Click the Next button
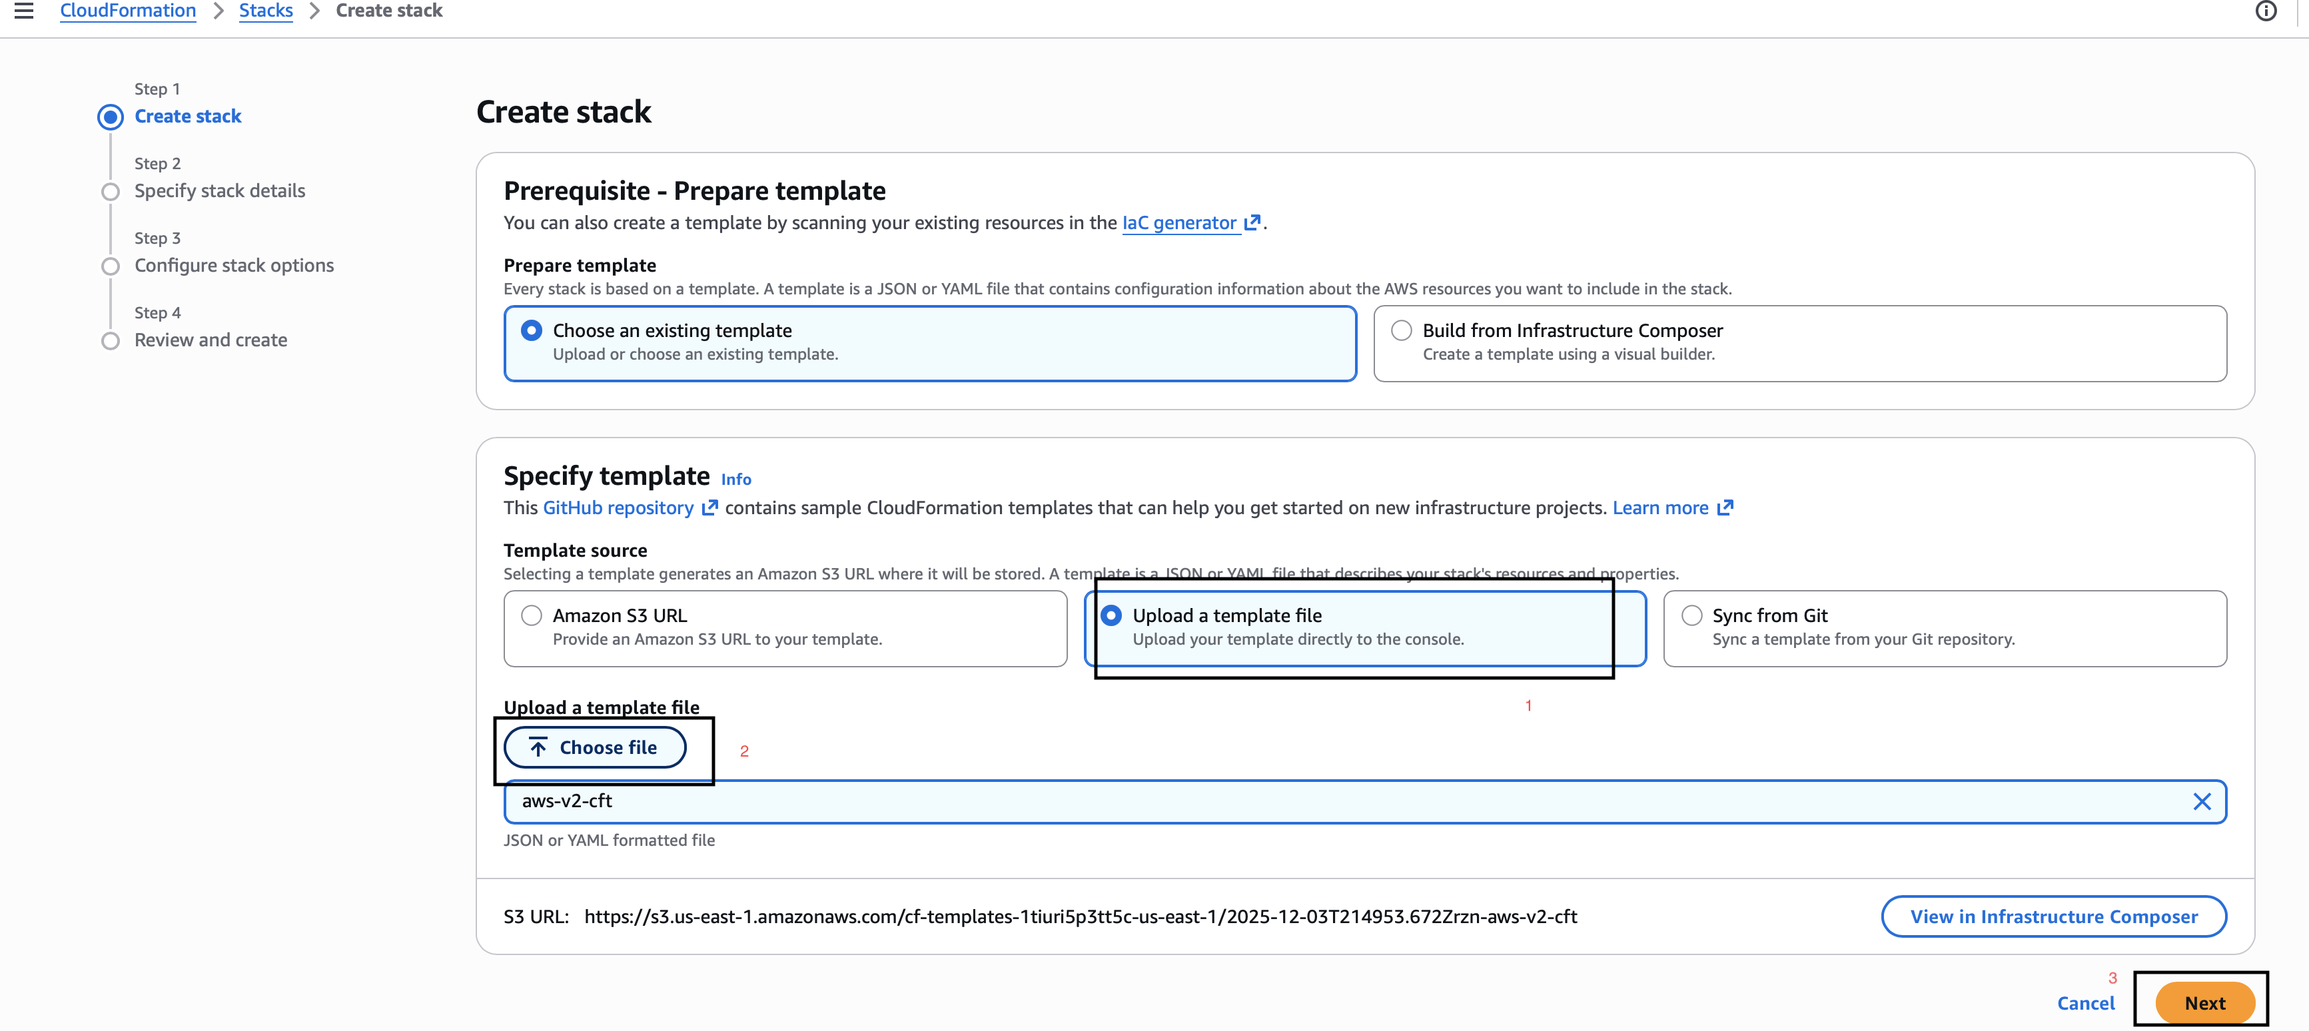This screenshot has height=1031, width=2309. [x=2203, y=1002]
